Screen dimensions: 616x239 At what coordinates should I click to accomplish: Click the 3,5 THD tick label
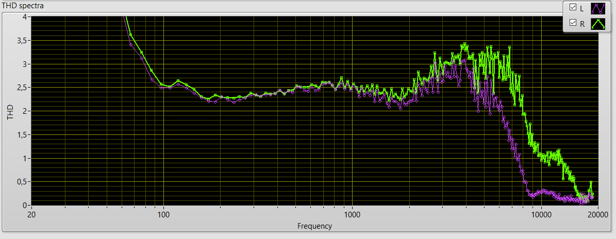point(22,40)
